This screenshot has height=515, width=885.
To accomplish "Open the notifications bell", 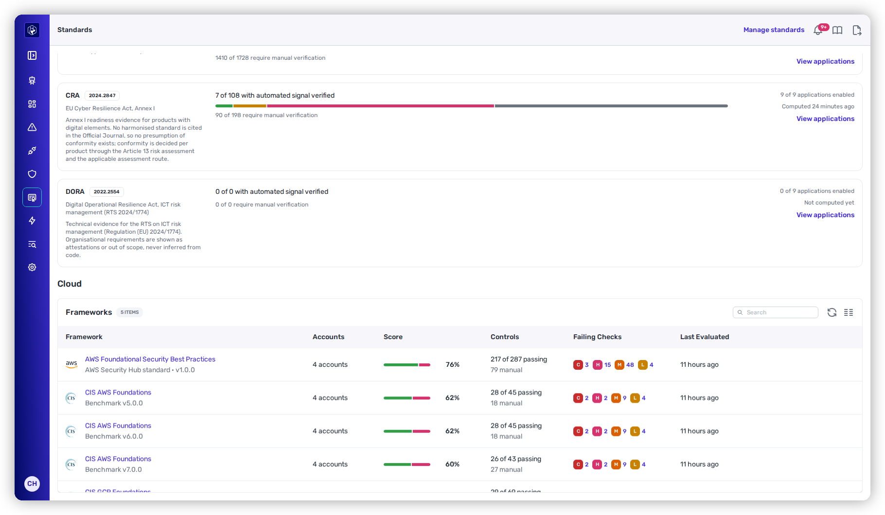I will pos(818,30).
